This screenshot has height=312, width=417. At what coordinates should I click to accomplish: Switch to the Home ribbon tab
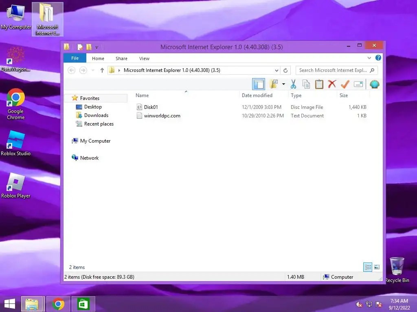[98, 58]
